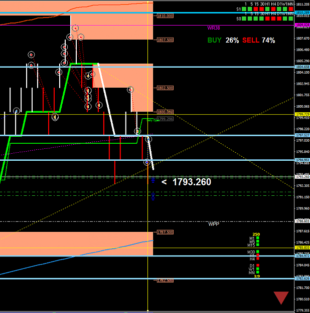Click the 1797.527 axis price tag

[x=302, y=135]
